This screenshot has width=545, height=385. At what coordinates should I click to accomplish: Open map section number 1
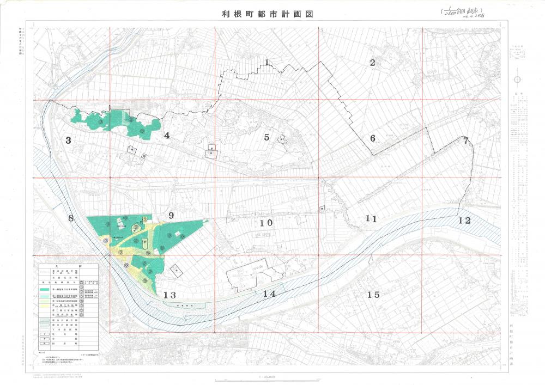click(267, 63)
